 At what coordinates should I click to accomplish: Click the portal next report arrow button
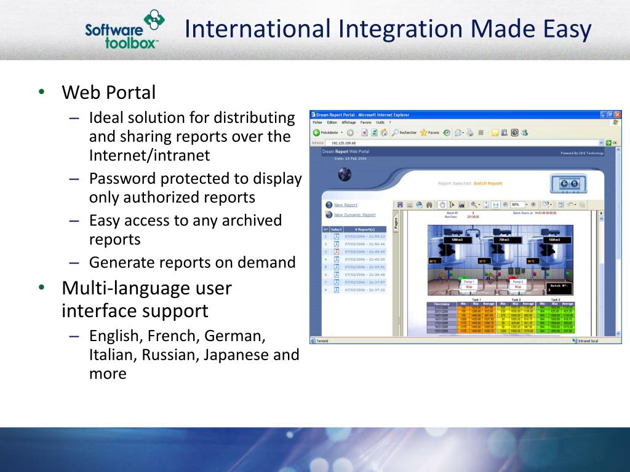(x=575, y=183)
